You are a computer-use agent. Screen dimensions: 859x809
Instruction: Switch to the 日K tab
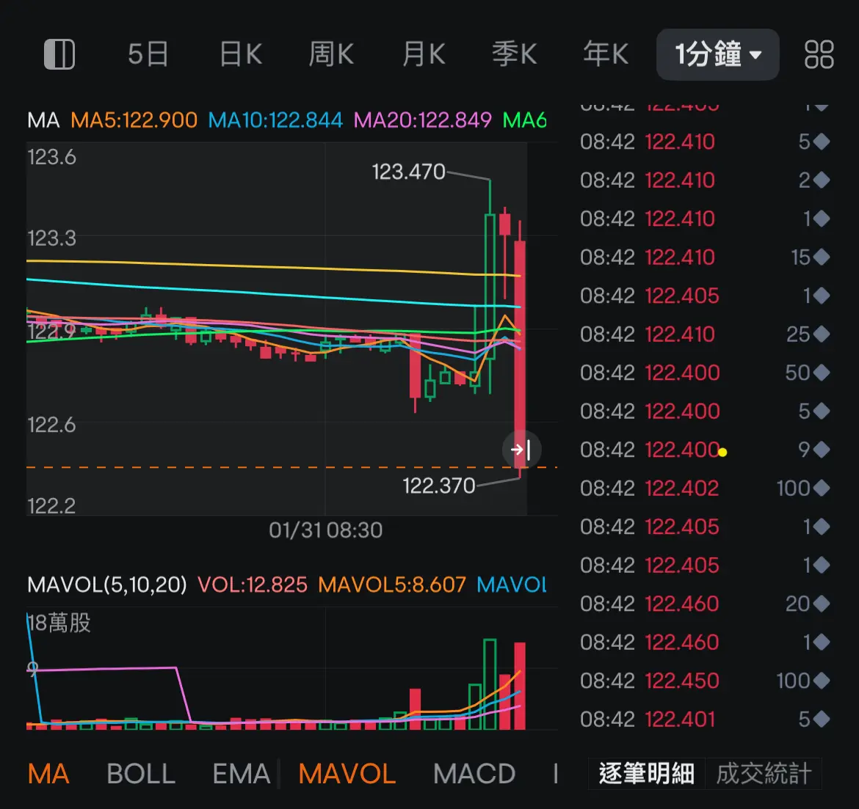tap(240, 54)
